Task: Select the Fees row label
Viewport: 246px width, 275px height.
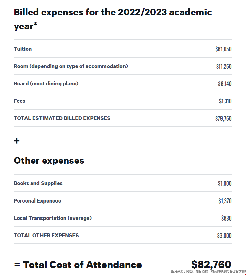Action: click(x=20, y=101)
